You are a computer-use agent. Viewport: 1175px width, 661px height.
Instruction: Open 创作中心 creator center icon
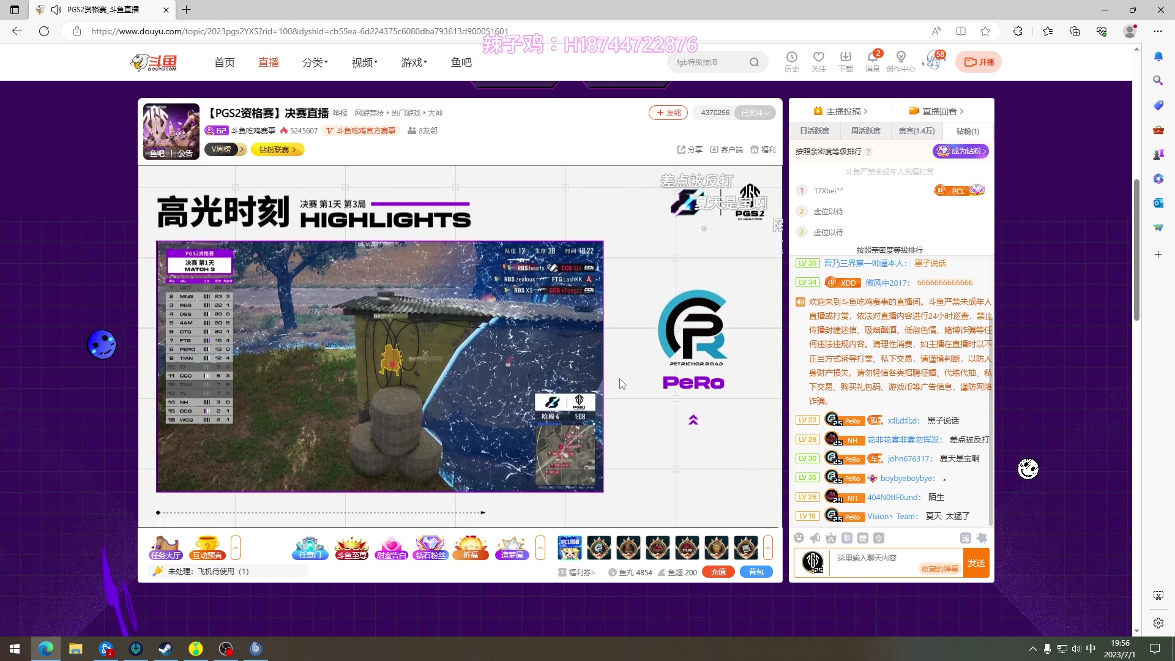[x=901, y=62]
